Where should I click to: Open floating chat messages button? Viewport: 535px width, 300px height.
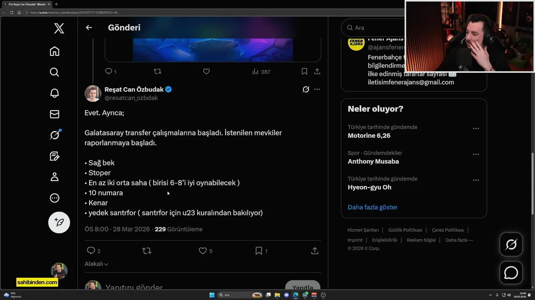click(x=511, y=273)
